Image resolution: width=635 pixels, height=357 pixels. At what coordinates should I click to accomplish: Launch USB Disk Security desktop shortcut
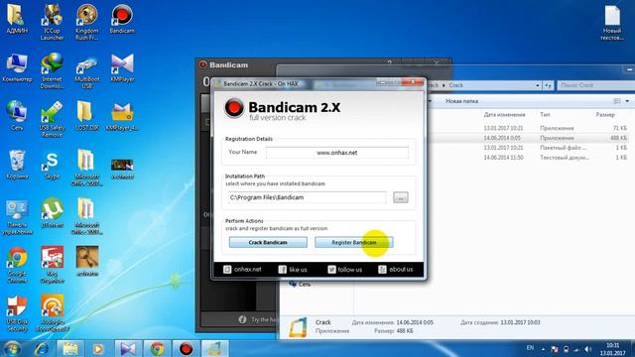tap(17, 313)
